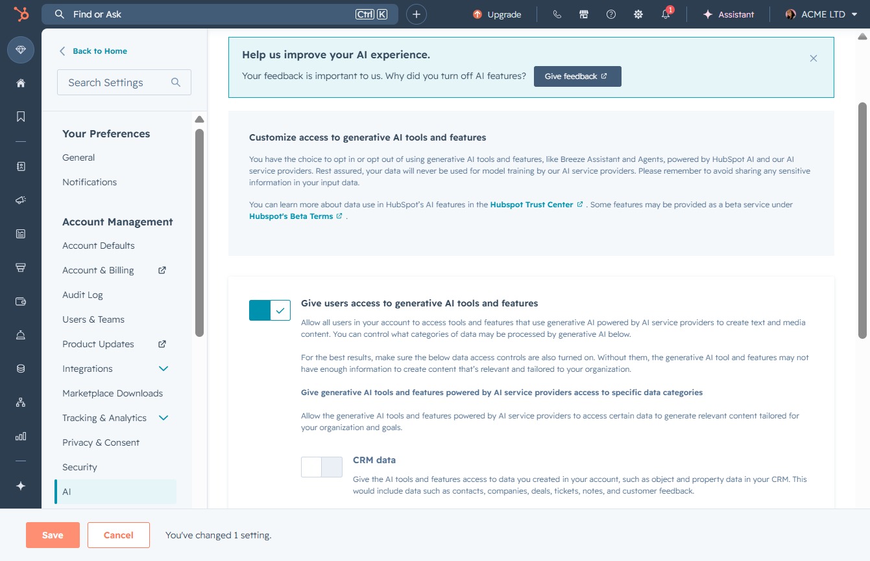Click the search icon in Search Settings
870x561 pixels.
click(x=175, y=82)
